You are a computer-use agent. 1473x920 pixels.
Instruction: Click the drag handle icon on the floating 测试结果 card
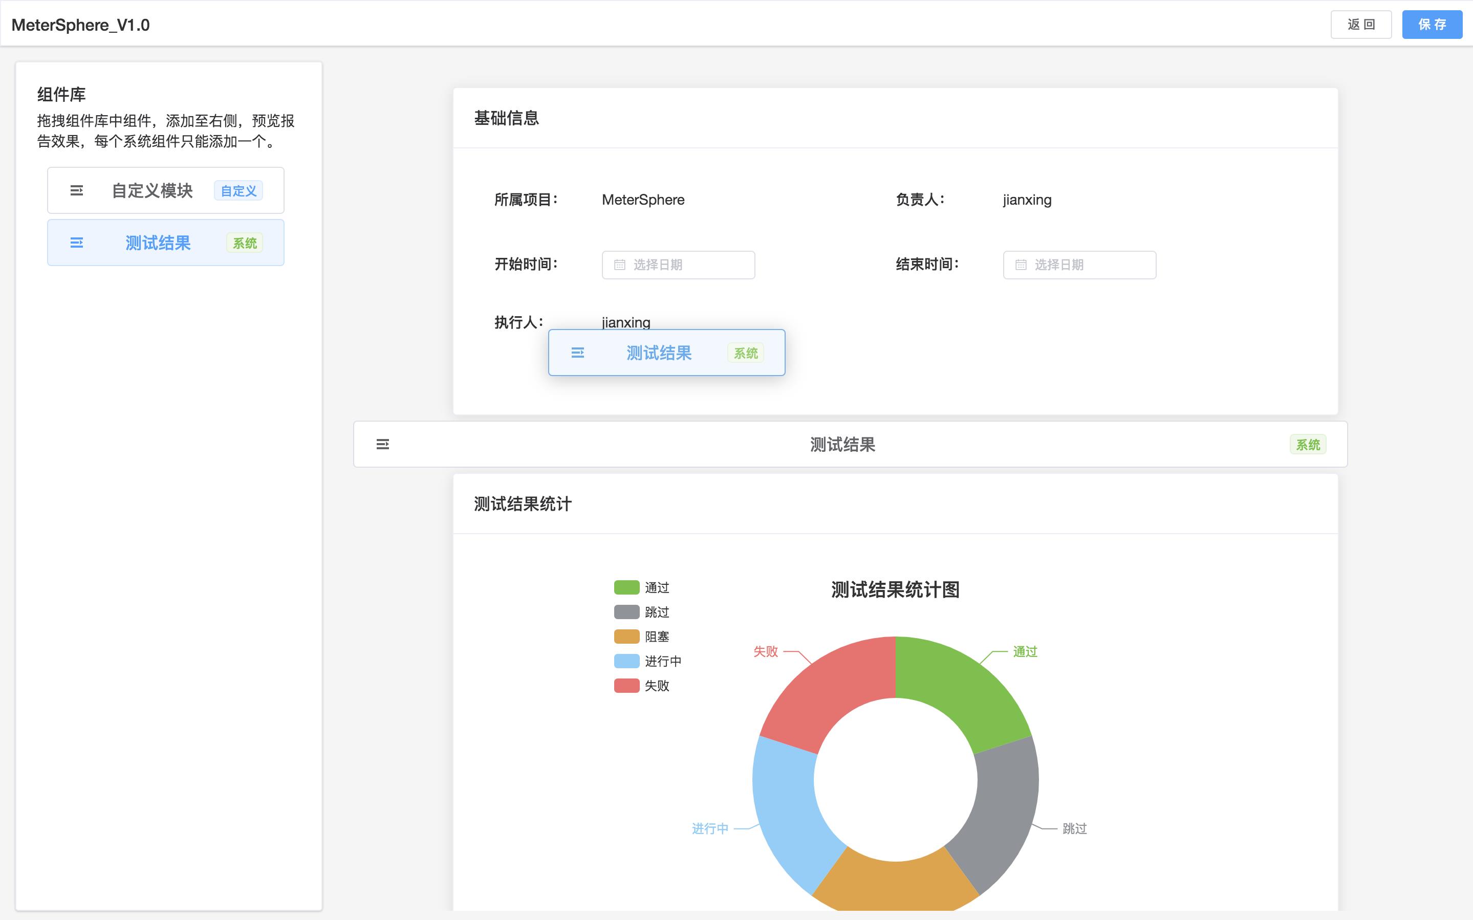[578, 353]
